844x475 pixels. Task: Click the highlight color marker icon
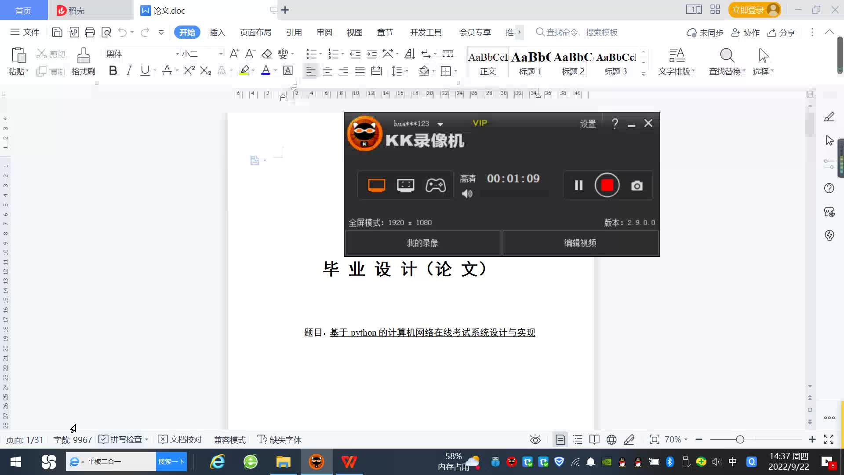pos(244,70)
